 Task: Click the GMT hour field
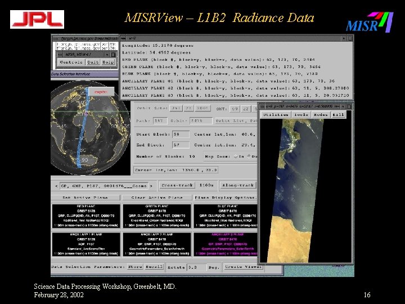235,109
